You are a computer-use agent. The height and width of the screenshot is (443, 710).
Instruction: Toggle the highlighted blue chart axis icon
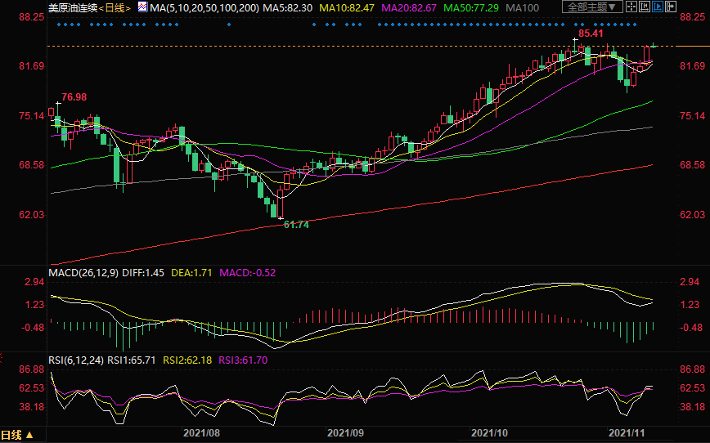[x=658, y=7]
